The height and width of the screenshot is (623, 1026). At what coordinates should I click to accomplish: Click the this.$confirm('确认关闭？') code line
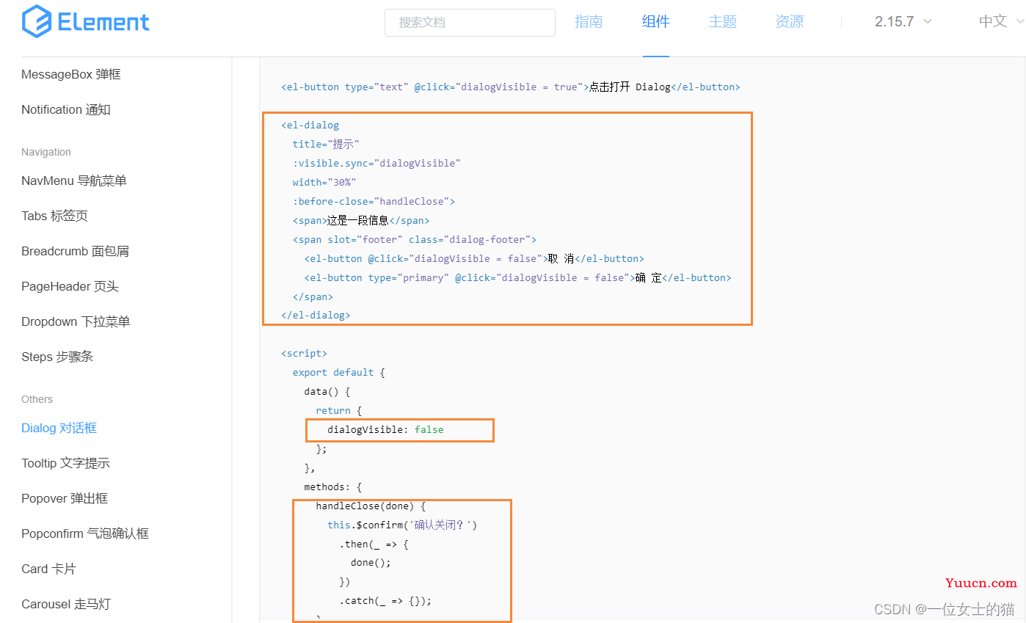402,525
